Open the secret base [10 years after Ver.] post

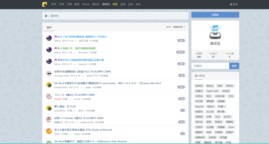(x=108, y=83)
